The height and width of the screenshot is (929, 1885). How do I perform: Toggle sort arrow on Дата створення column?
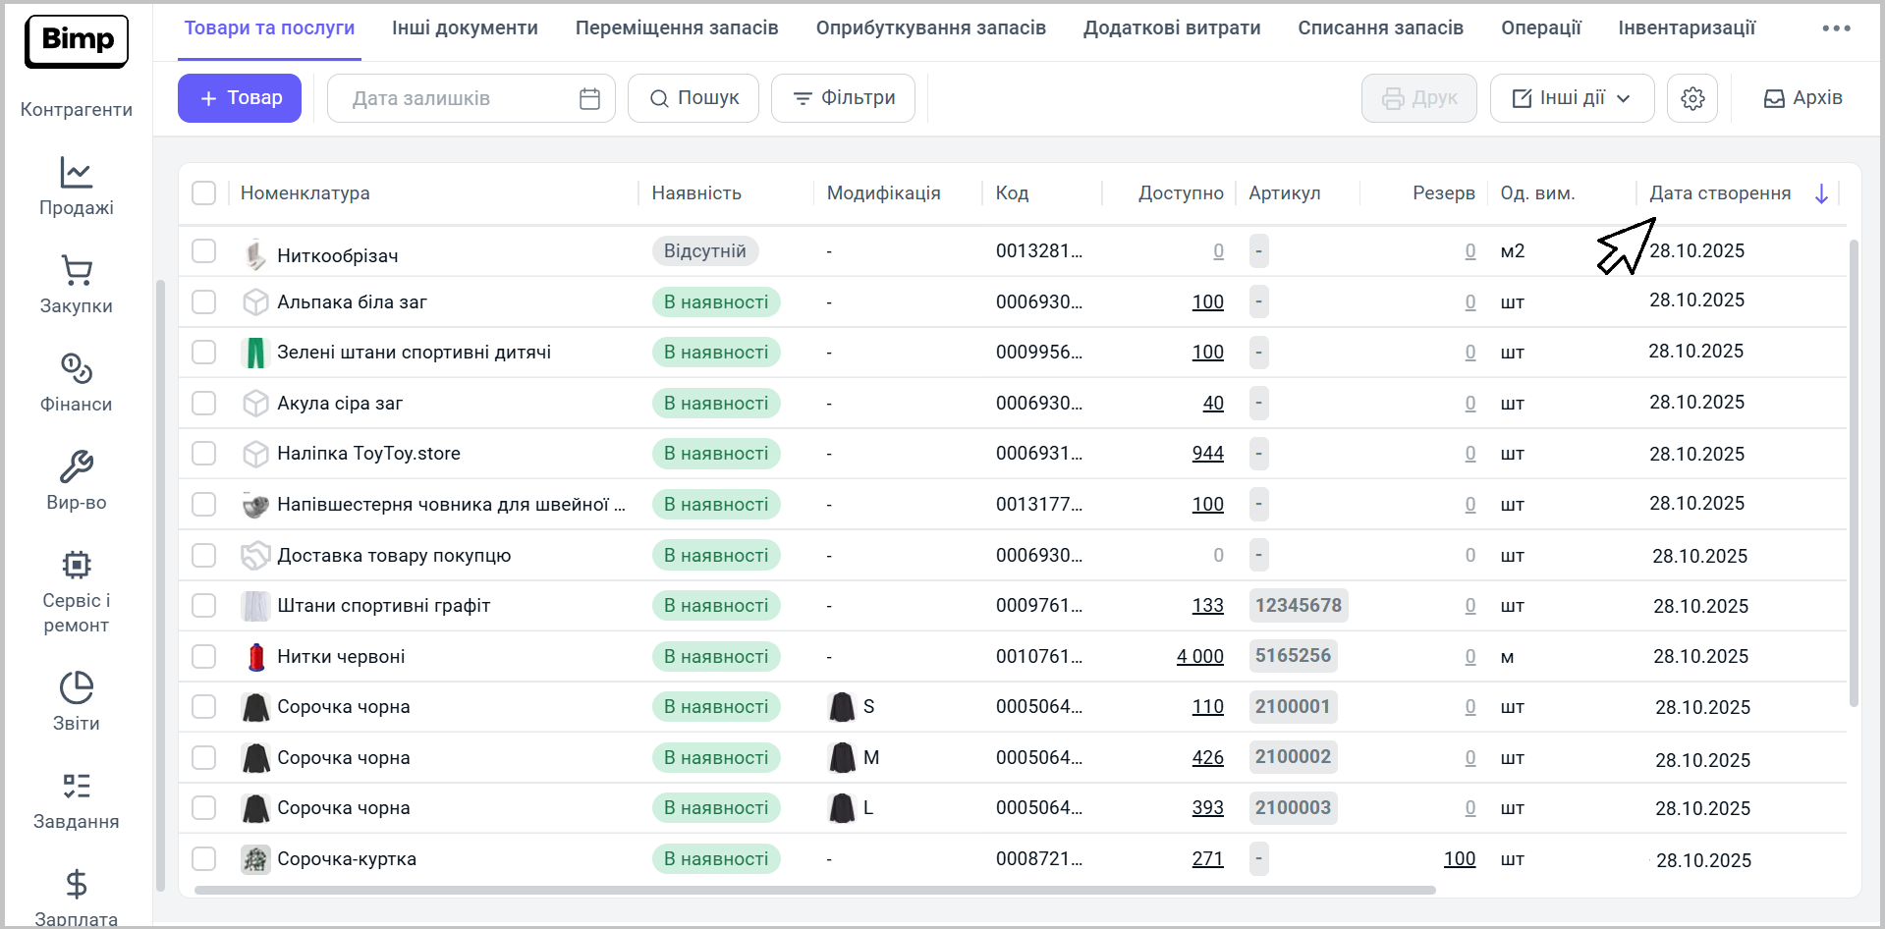1820,193
